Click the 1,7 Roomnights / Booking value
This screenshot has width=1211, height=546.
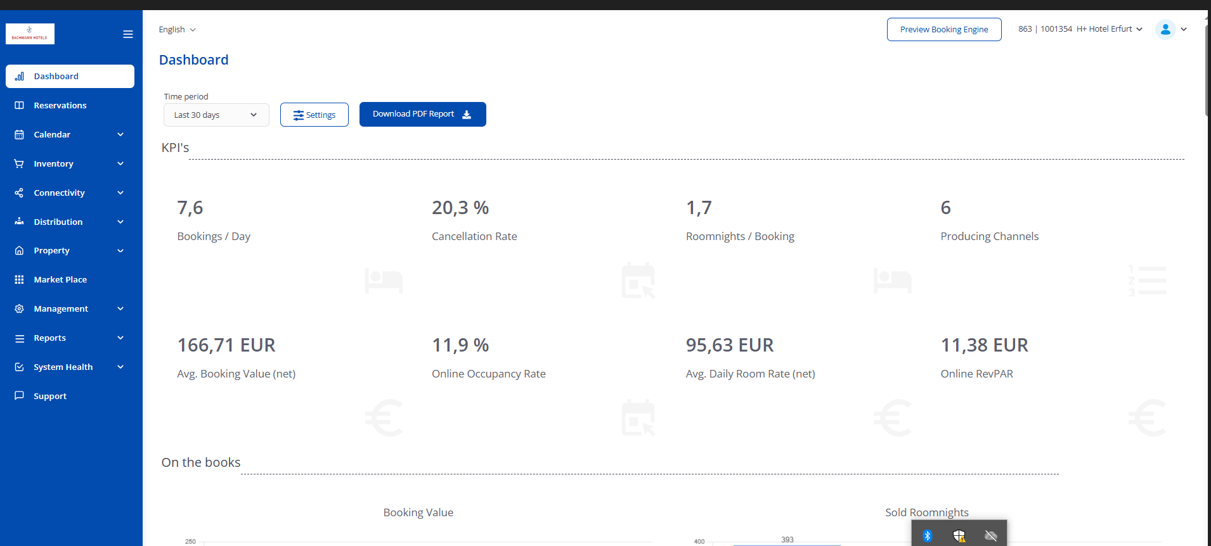click(x=699, y=208)
